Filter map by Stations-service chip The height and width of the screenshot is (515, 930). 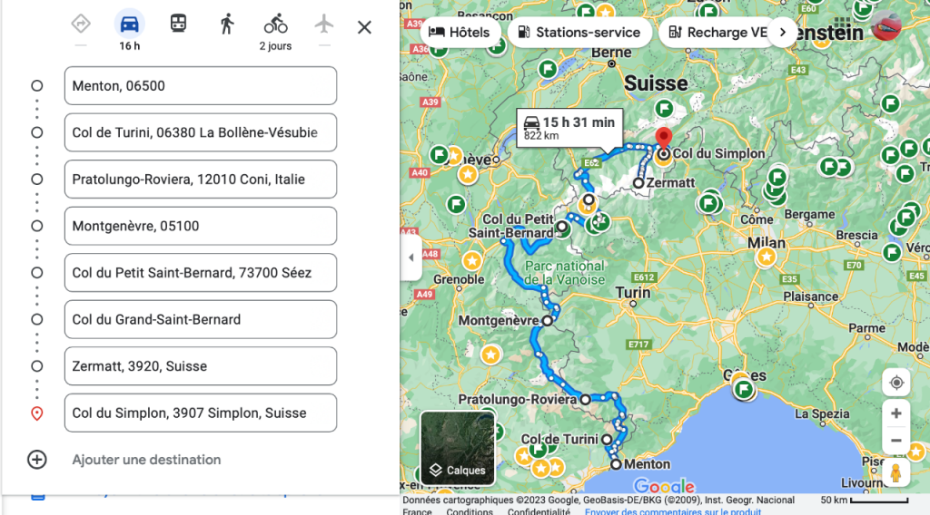coord(579,33)
